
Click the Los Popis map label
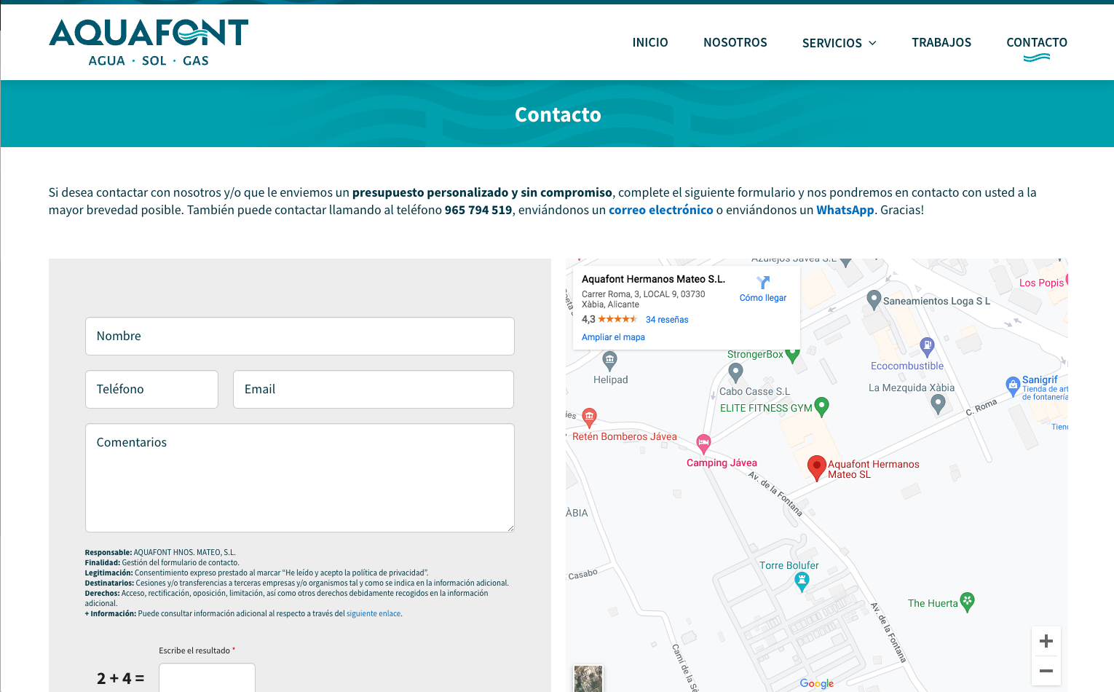tap(1041, 283)
